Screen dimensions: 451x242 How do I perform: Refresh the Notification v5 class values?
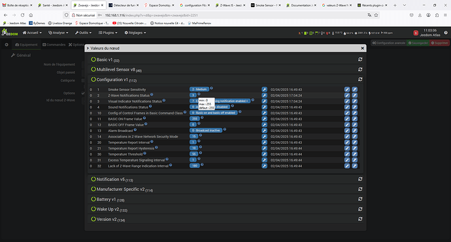point(360,179)
